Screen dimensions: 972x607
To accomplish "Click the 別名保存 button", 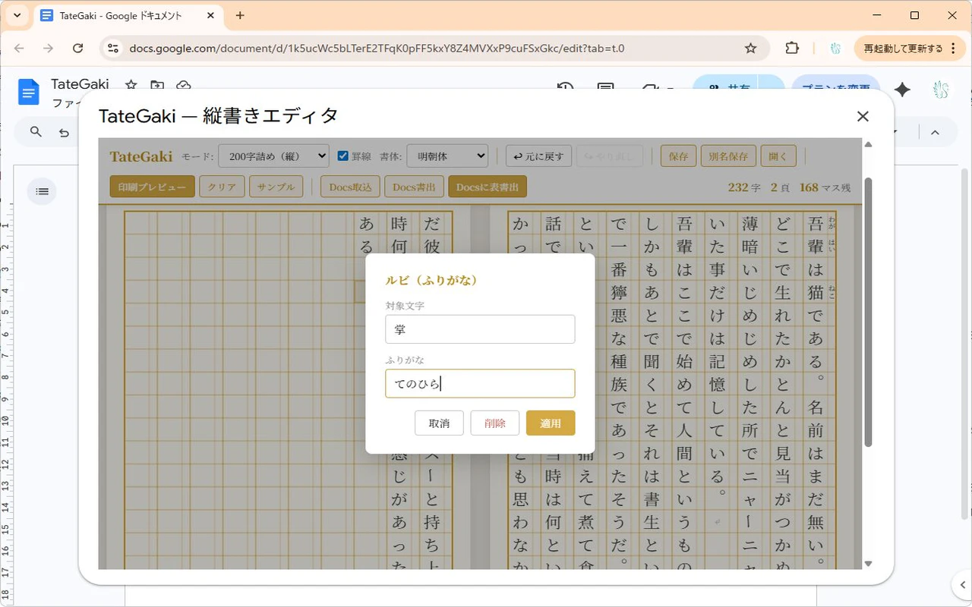I will tap(728, 156).
